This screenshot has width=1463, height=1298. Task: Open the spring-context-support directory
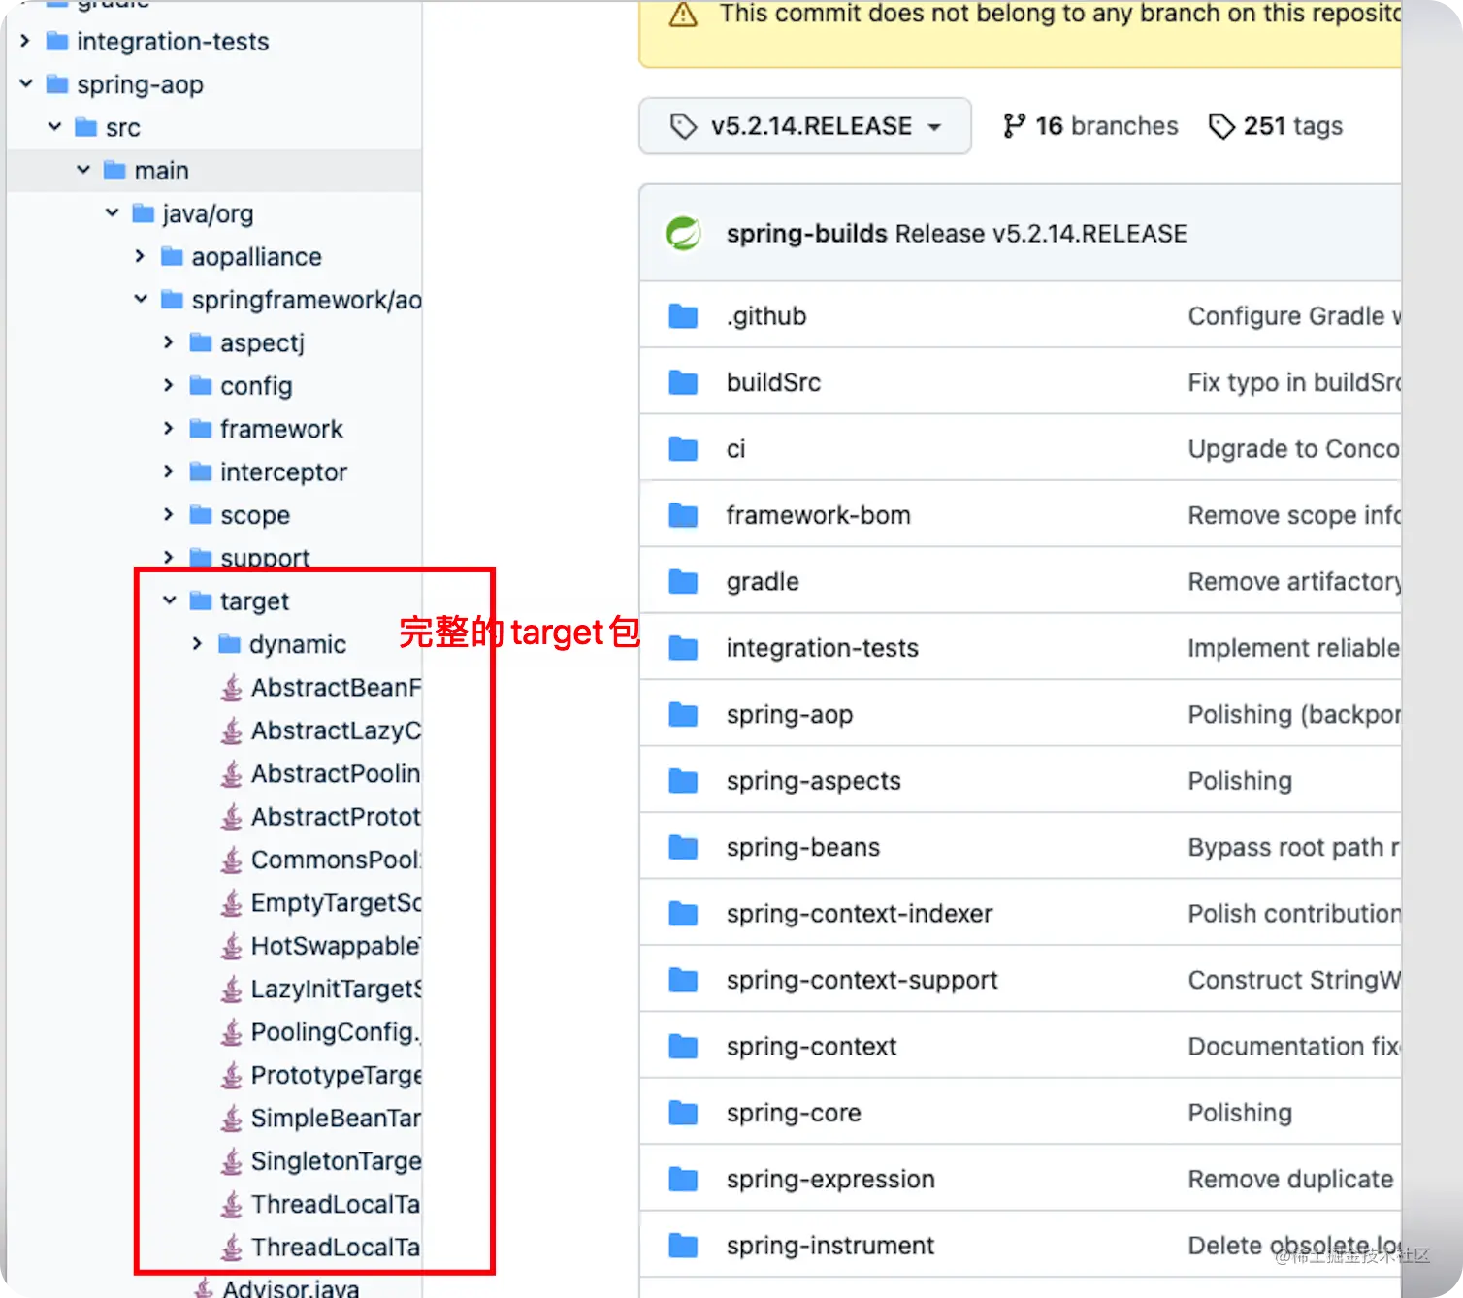tap(862, 980)
